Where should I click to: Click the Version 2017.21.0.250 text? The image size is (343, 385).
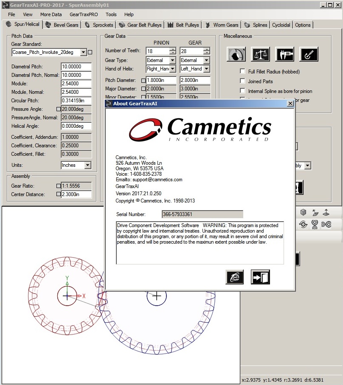pyautogui.click(x=138, y=194)
